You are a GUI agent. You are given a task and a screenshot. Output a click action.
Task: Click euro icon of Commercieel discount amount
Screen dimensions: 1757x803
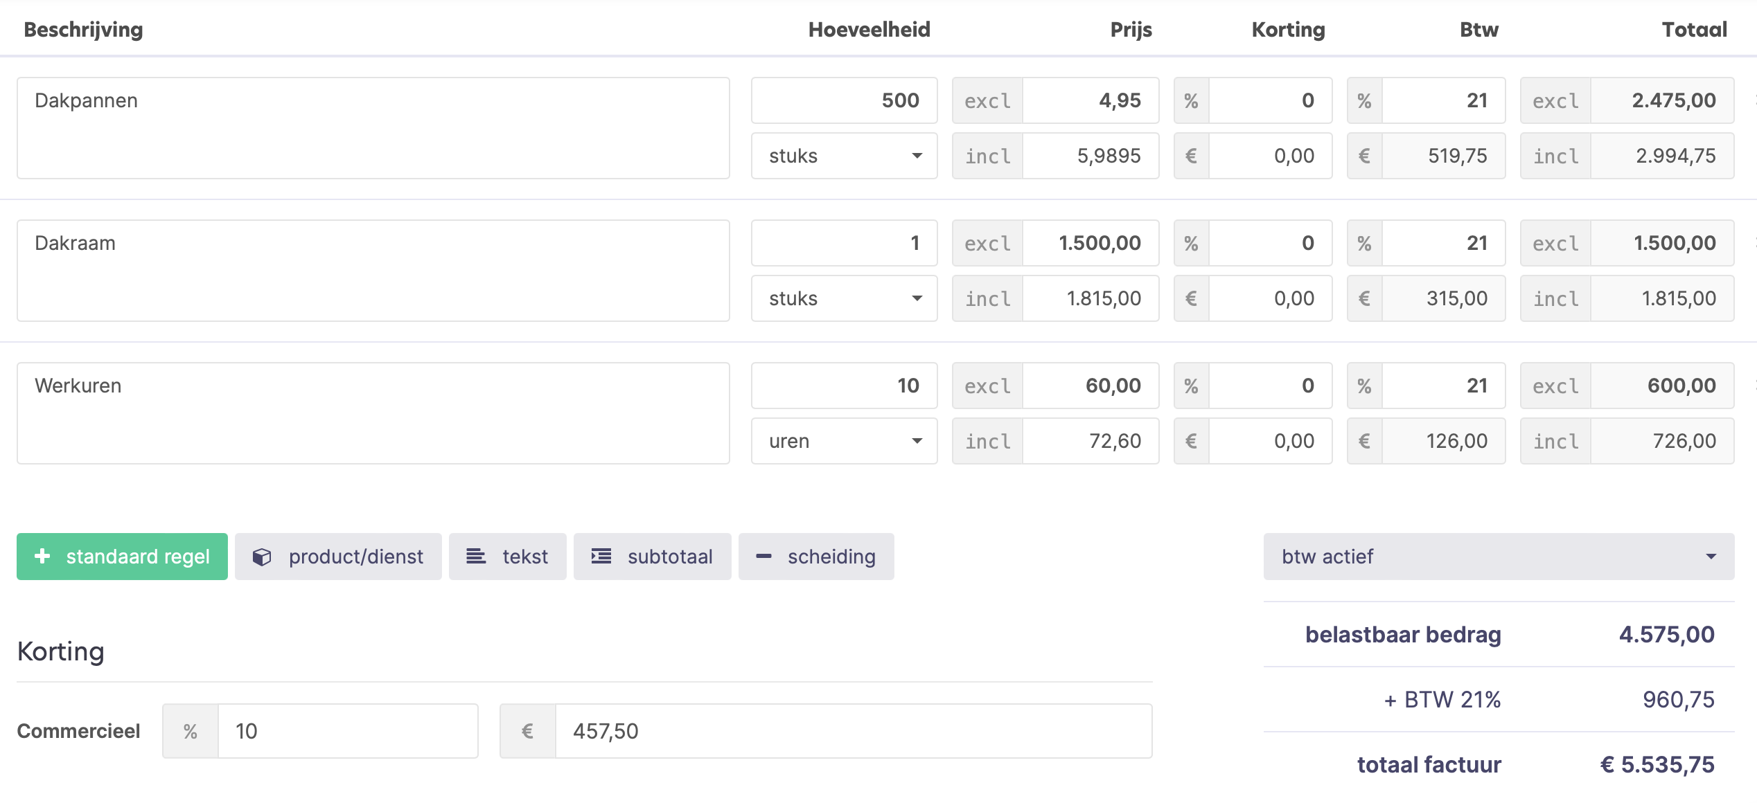click(x=528, y=732)
